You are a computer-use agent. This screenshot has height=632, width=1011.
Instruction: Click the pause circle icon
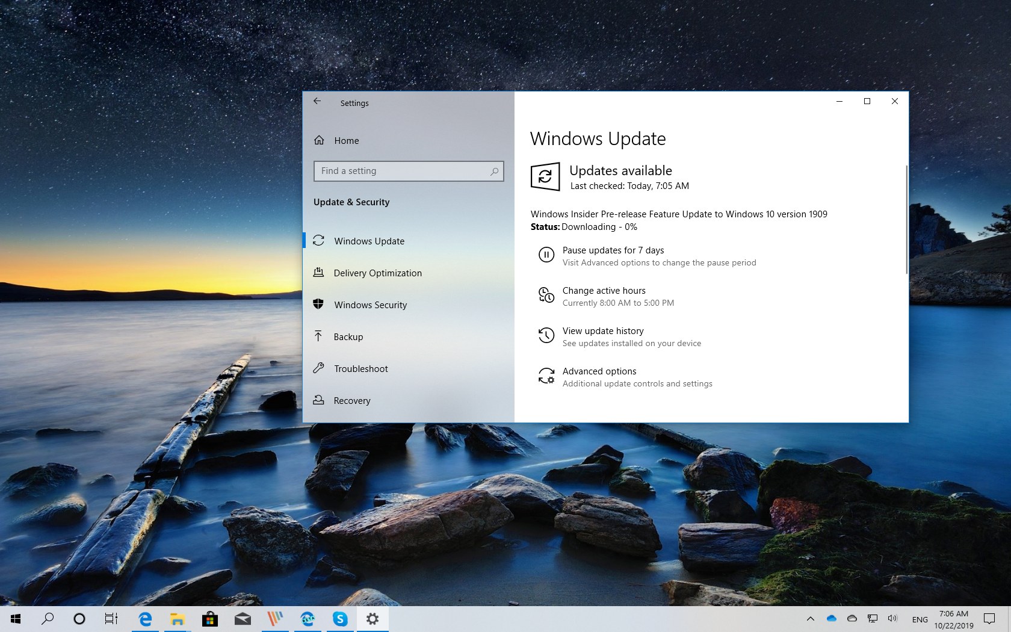(x=546, y=255)
